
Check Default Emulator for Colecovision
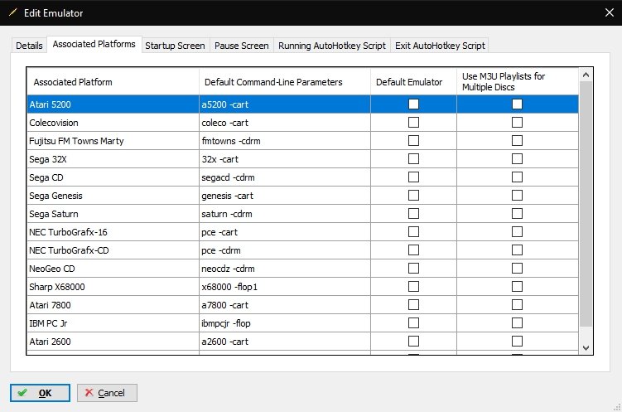pyautogui.click(x=413, y=122)
